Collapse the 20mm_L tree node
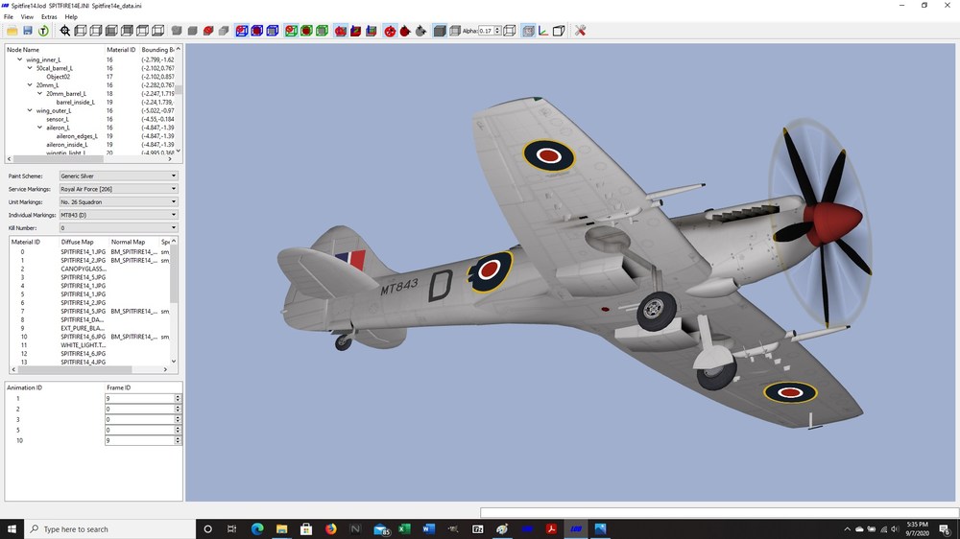Viewport: 960px width, 539px height. (30, 85)
